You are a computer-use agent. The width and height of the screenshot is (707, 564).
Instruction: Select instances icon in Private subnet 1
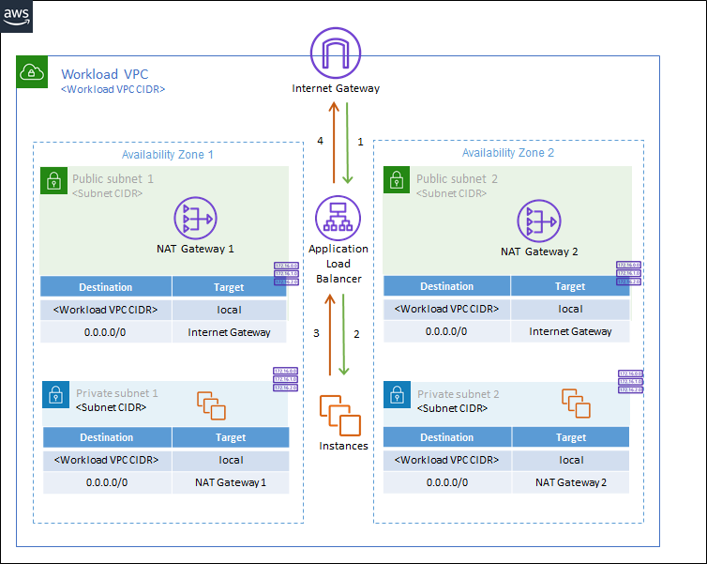tap(211, 404)
